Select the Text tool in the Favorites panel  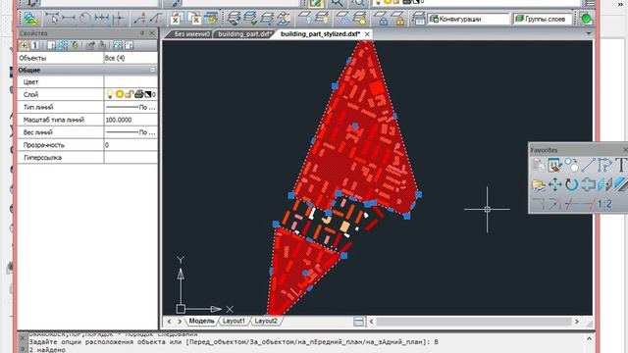621,165
